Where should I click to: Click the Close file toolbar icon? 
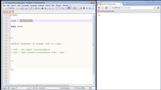(17, 8)
